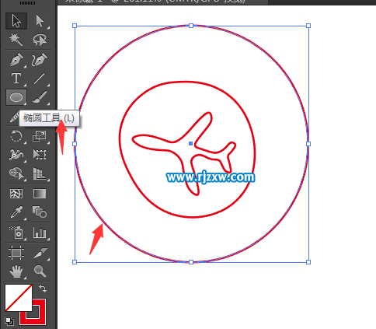The width and height of the screenshot is (376, 329).
Task: Swap fill and stroke colors
Action: tap(43, 289)
